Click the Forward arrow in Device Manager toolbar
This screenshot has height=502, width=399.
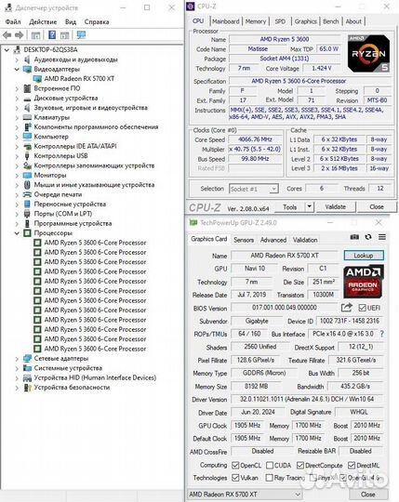[20, 35]
